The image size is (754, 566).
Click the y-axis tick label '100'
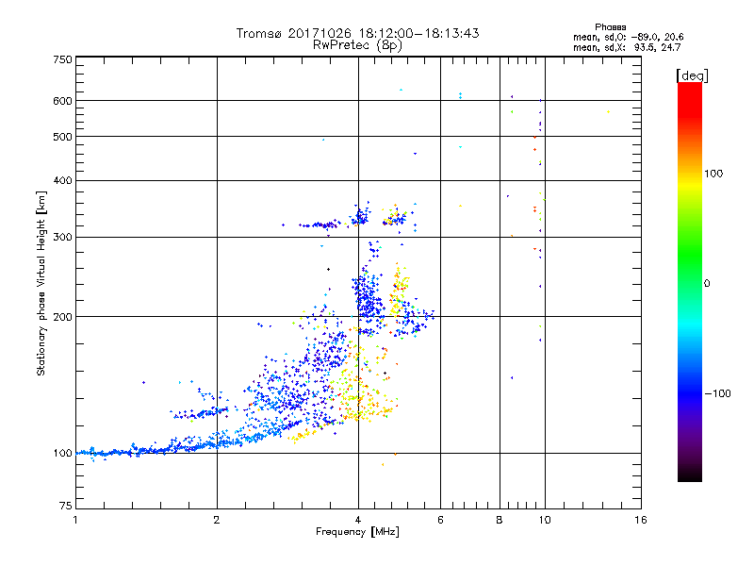pyautogui.click(x=63, y=453)
